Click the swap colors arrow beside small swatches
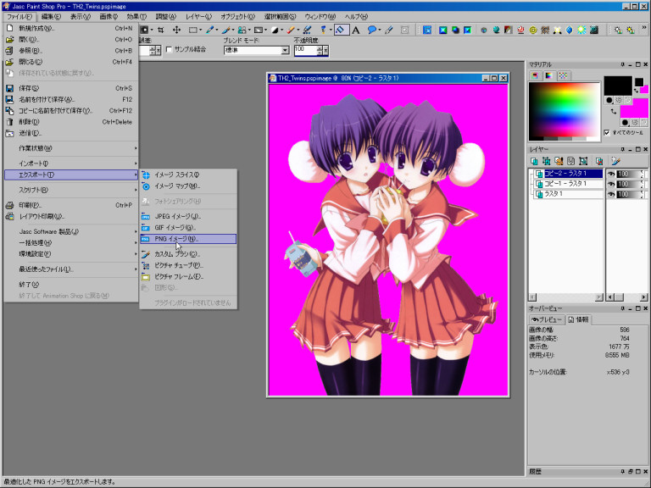 pyautogui.click(x=636, y=91)
